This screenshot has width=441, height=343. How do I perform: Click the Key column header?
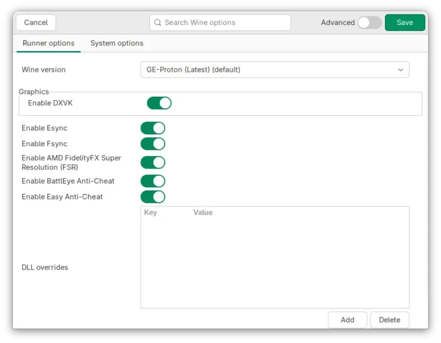tap(151, 213)
